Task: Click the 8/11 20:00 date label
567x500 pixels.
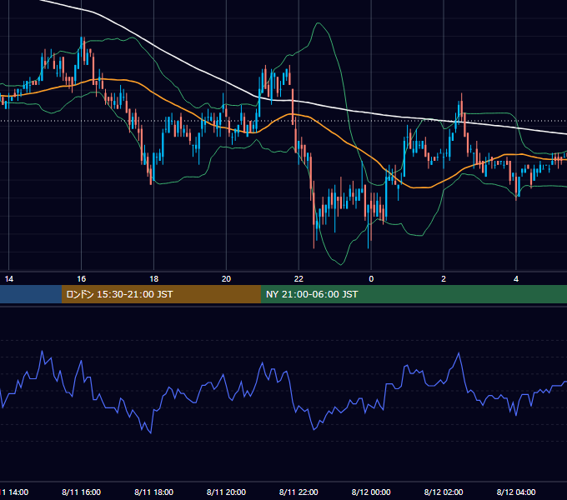Action: pyautogui.click(x=226, y=492)
